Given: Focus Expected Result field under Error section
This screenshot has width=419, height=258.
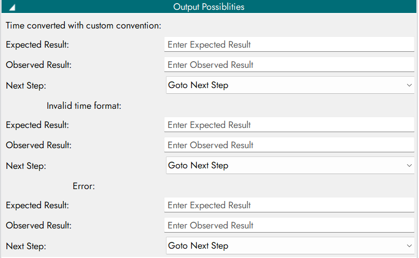Looking at the screenshot, I should click(289, 205).
